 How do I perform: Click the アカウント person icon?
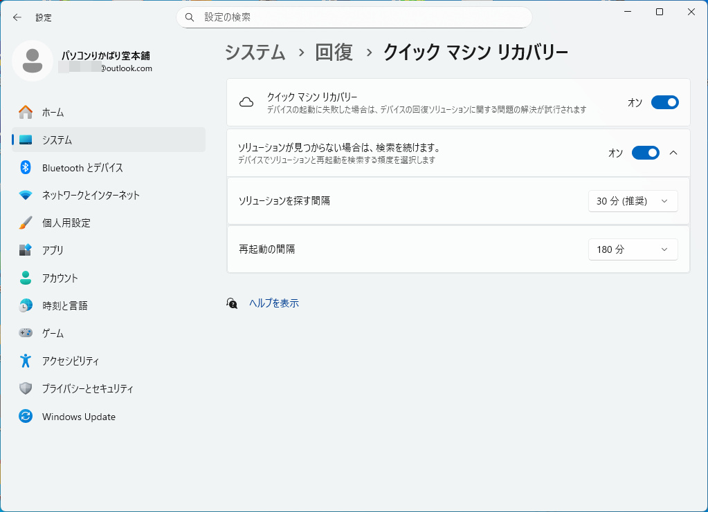click(26, 278)
